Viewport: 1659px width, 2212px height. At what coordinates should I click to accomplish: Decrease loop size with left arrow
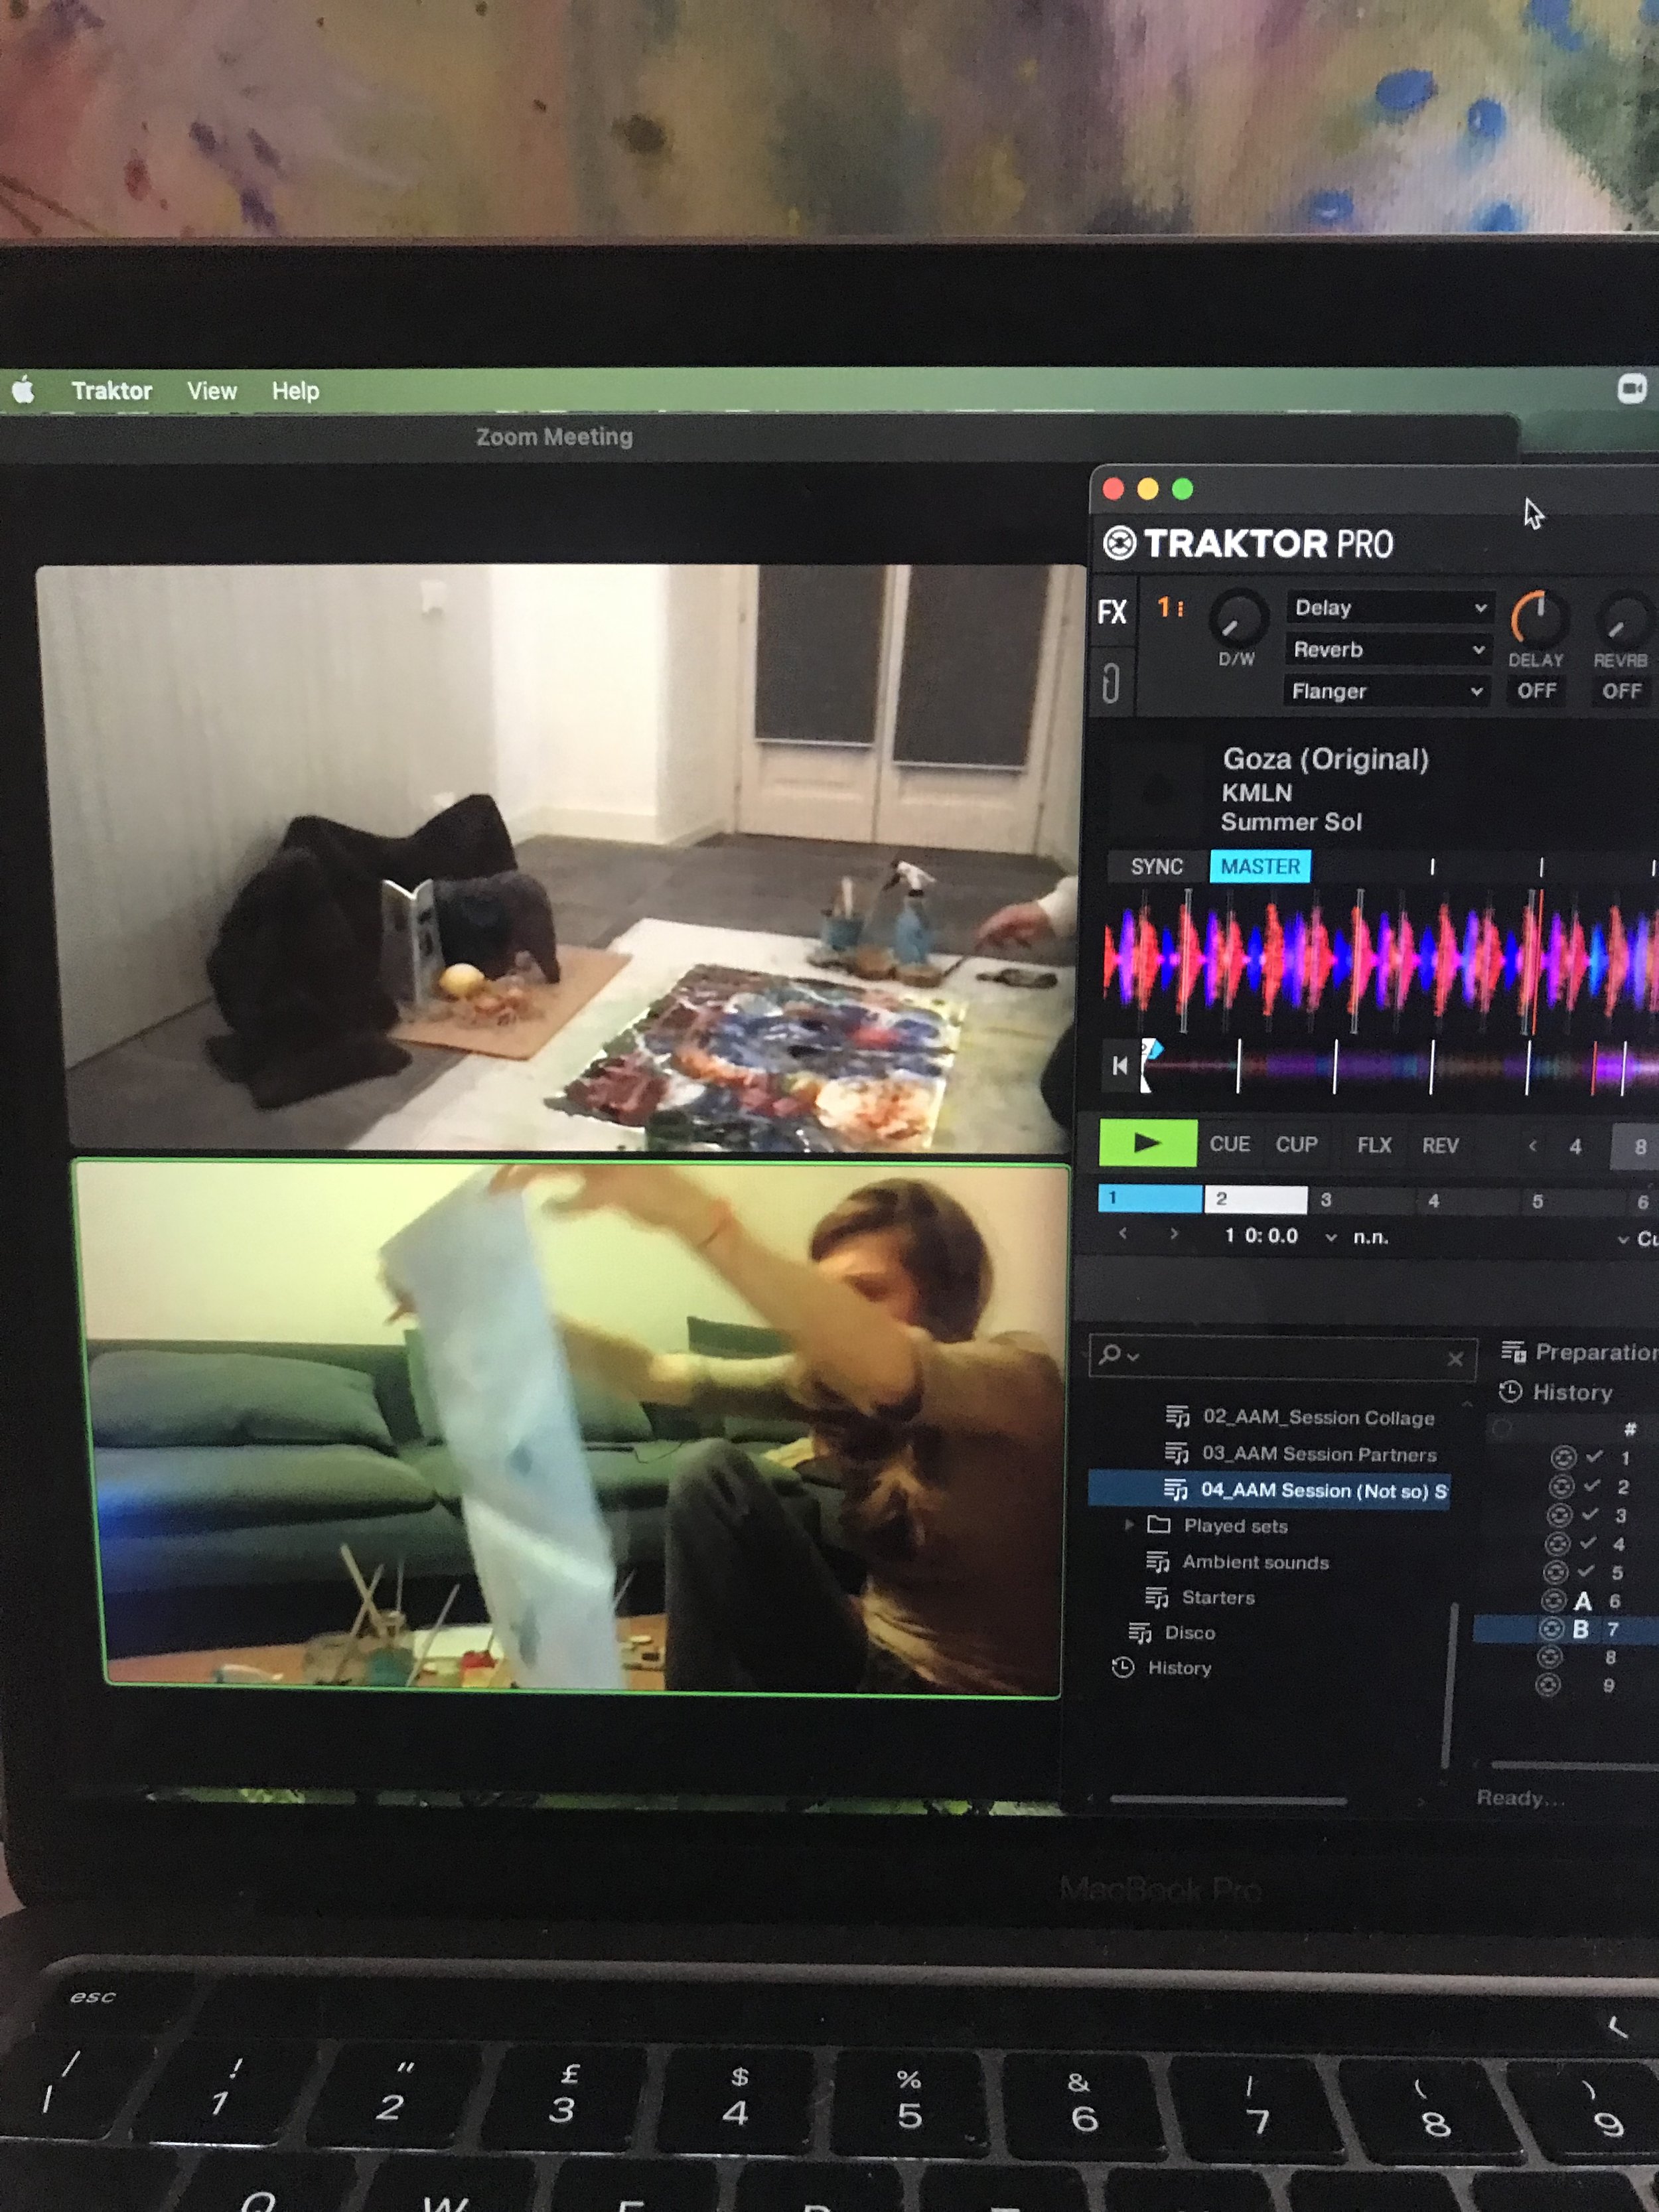[x=1532, y=1146]
